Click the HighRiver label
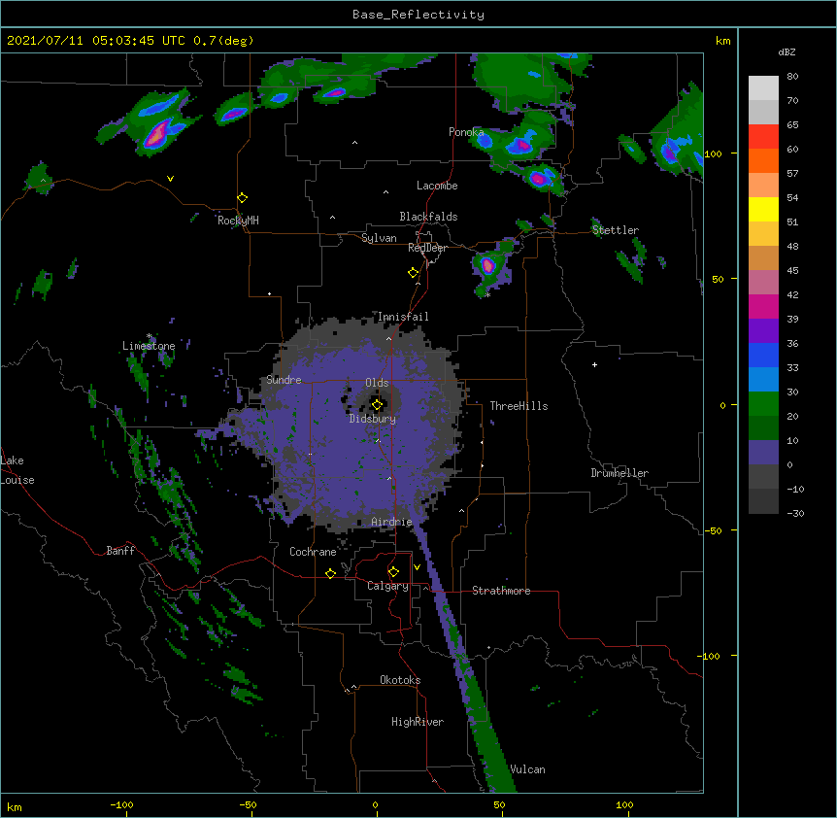 click(418, 722)
